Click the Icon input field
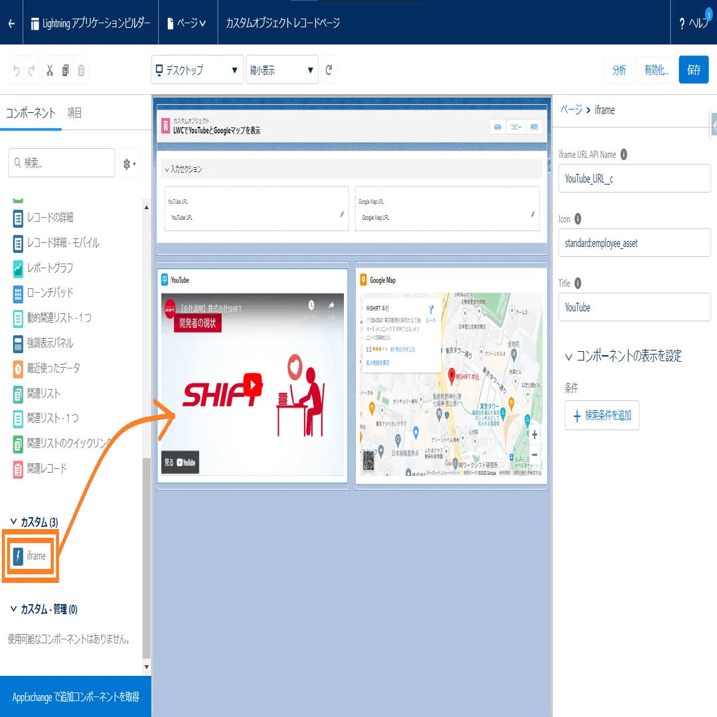Viewport: 717px width, 717px height. pyautogui.click(x=634, y=243)
